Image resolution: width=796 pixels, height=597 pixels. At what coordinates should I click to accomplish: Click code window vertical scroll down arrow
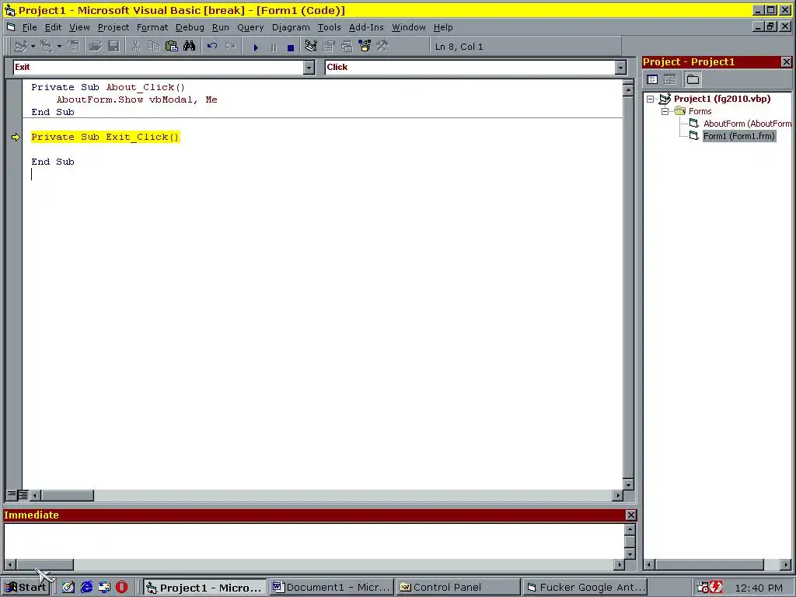point(628,484)
